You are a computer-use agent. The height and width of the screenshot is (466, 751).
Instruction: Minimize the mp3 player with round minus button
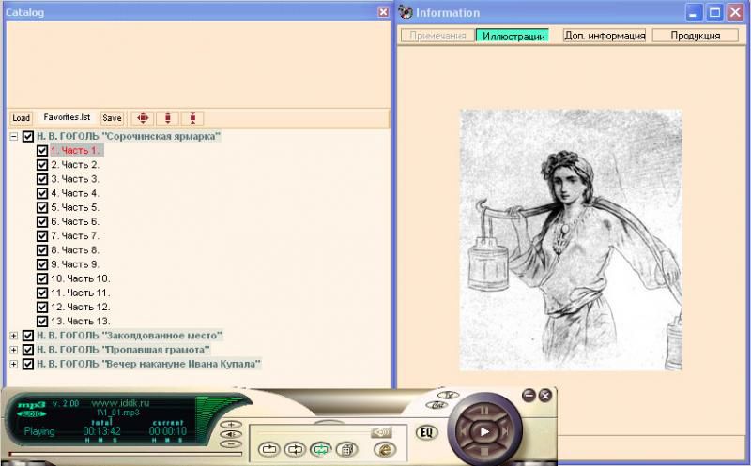[x=529, y=395]
